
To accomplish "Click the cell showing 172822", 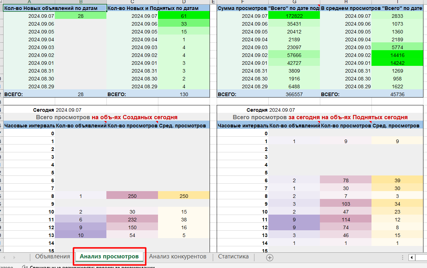I will point(294,16).
